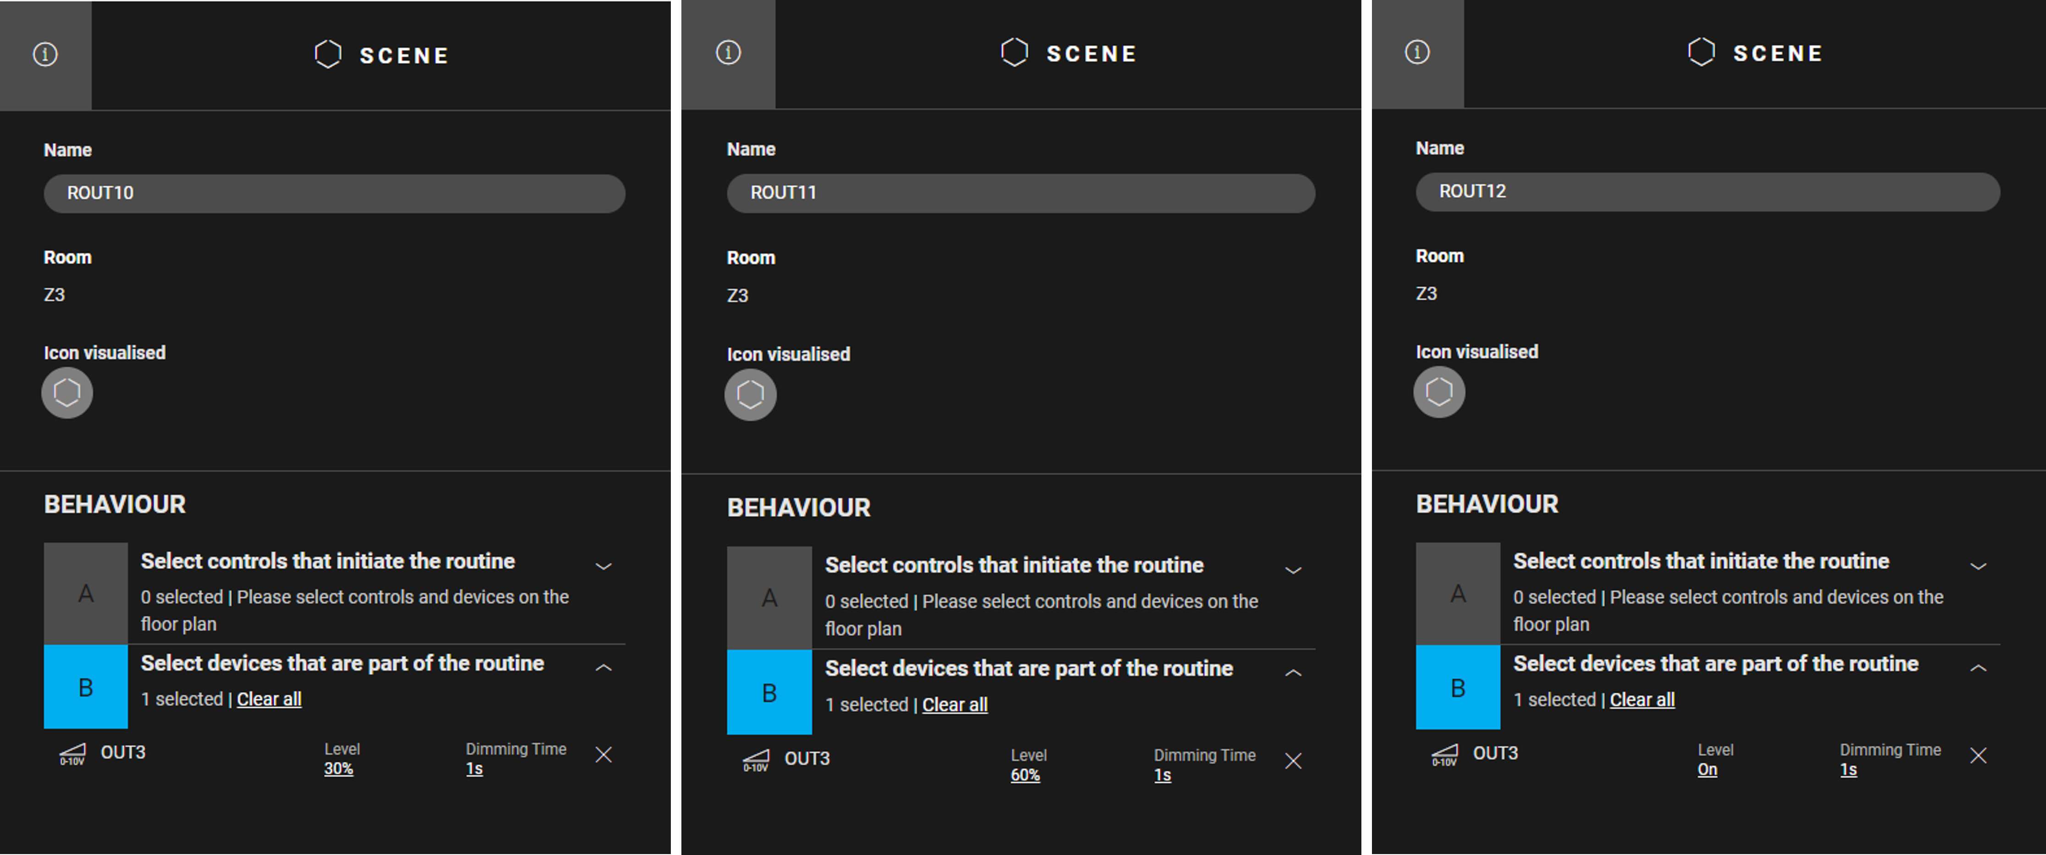This screenshot has width=2046, height=855.
Task: Select the OUT3 device label in ROUT12
Action: tap(1495, 753)
